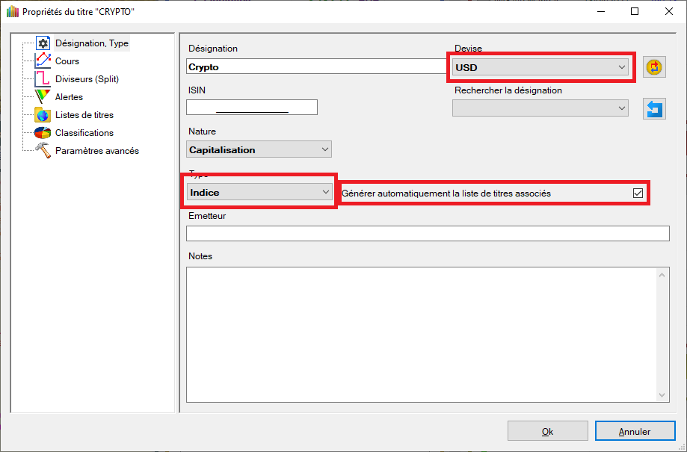Click the currency refresh icon beside USD
The image size is (687, 452).
click(x=655, y=67)
